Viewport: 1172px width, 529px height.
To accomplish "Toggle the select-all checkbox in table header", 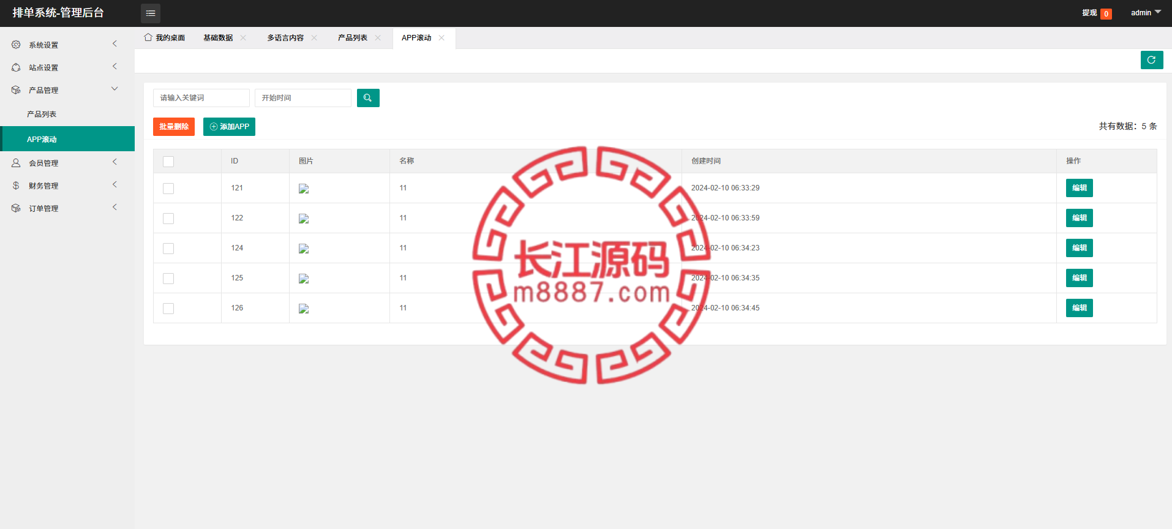I will (168, 162).
